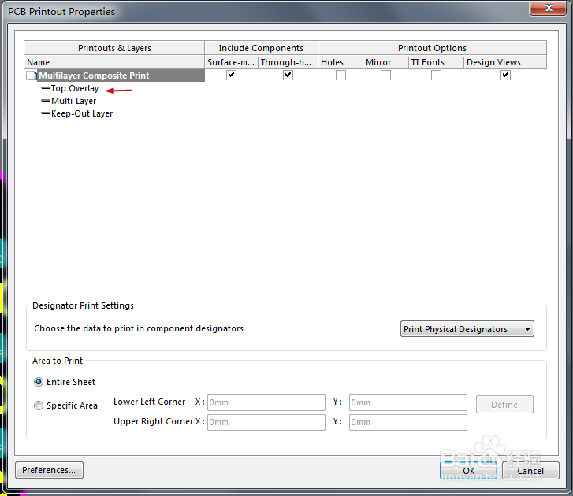
Task: Open the Print Physical Designators dropdown
Action: click(x=467, y=329)
